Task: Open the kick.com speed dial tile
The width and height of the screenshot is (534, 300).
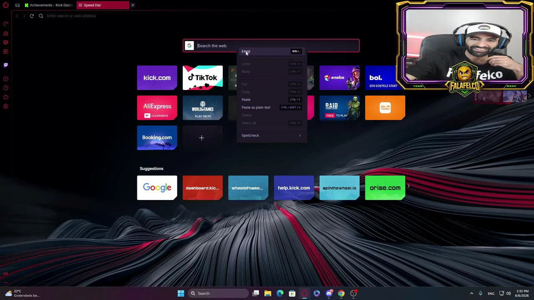Action: [157, 77]
